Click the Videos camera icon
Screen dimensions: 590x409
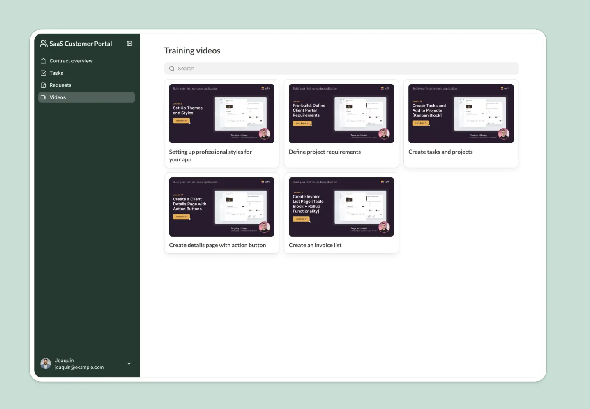coord(44,97)
